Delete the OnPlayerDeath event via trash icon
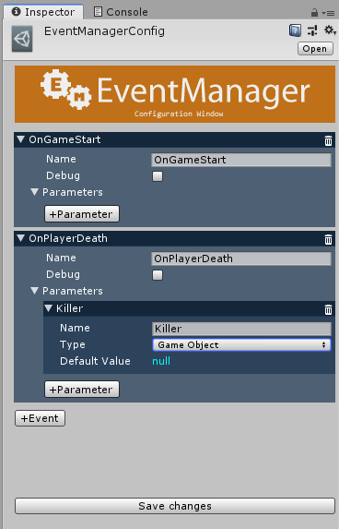The image size is (339, 529). [328, 239]
